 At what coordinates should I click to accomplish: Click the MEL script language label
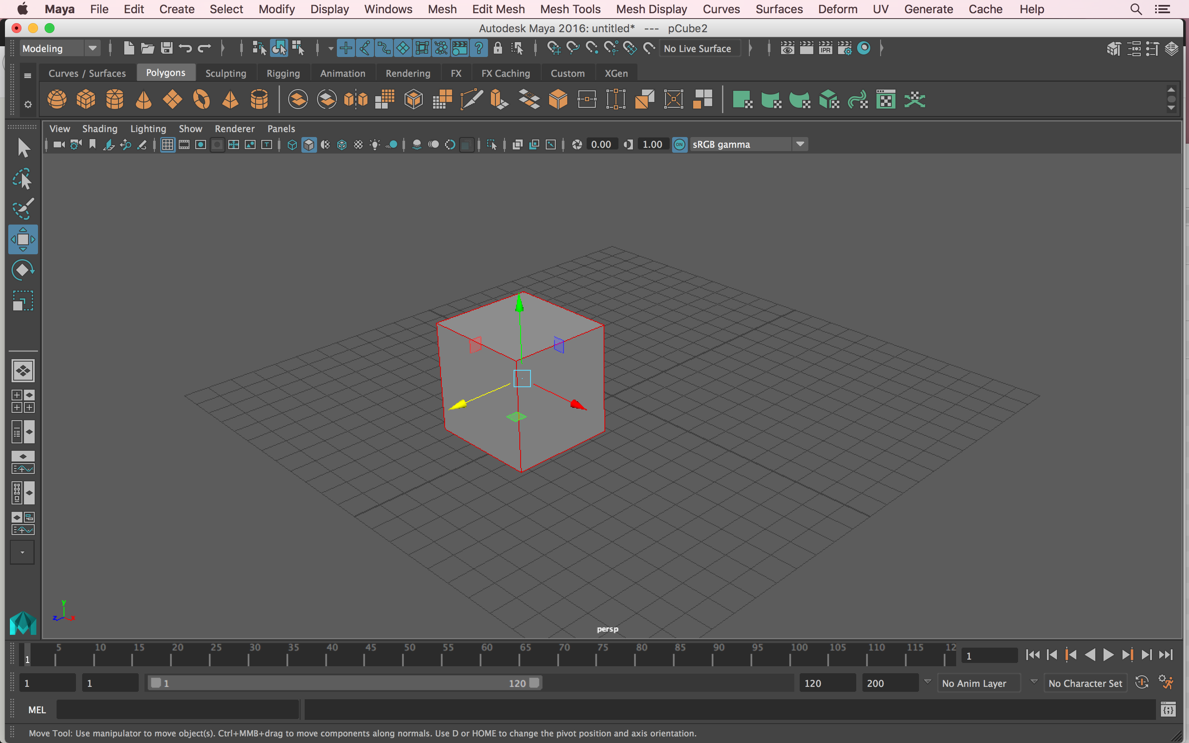click(x=37, y=710)
